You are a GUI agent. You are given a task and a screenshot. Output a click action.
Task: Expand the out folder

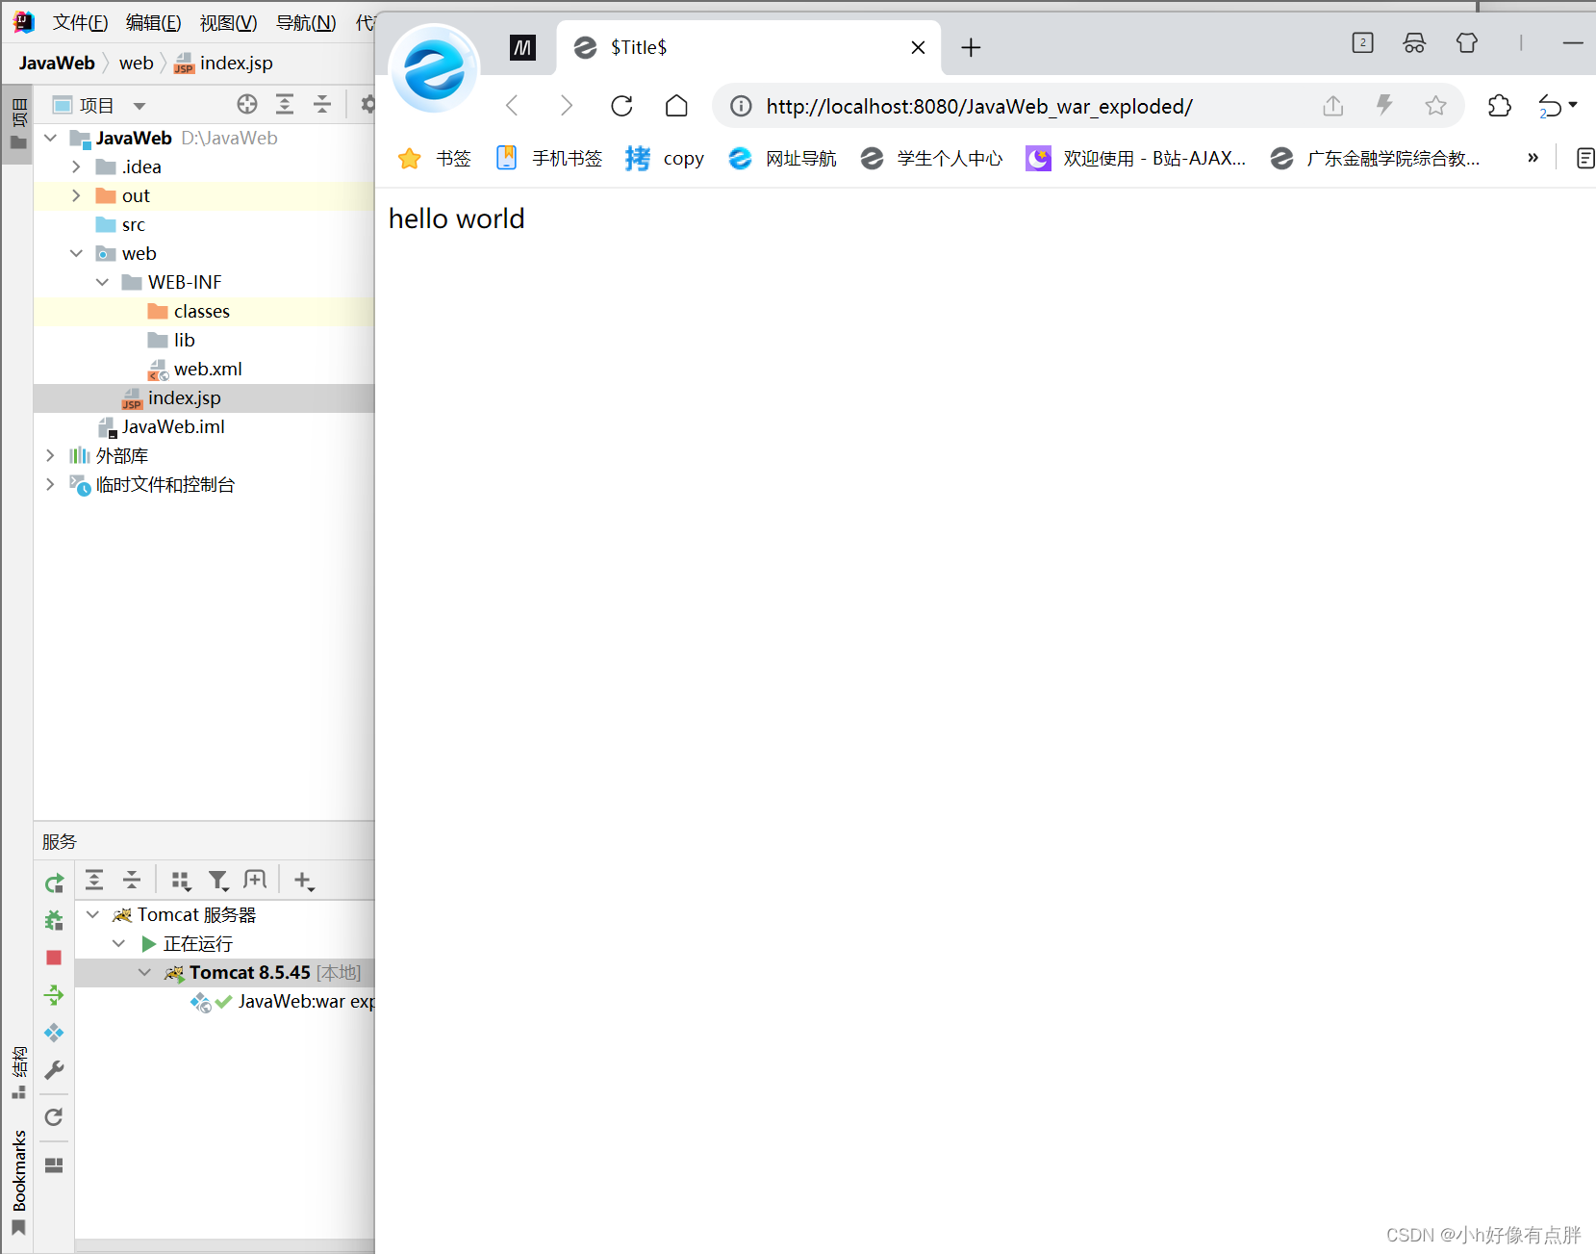point(76,195)
